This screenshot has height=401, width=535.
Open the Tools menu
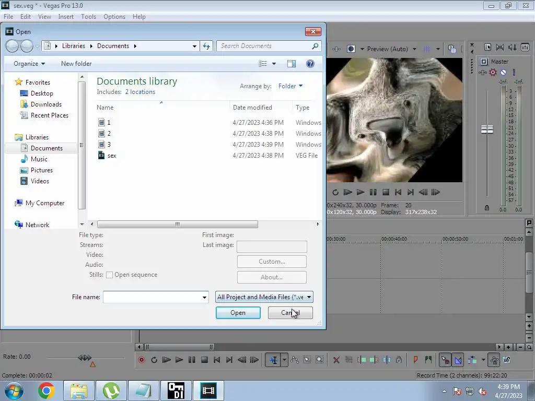[88, 17]
